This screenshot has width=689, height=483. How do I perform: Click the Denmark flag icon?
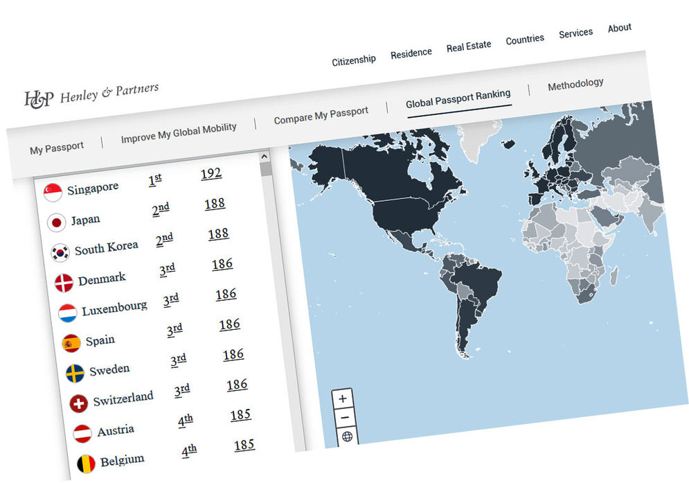[64, 283]
